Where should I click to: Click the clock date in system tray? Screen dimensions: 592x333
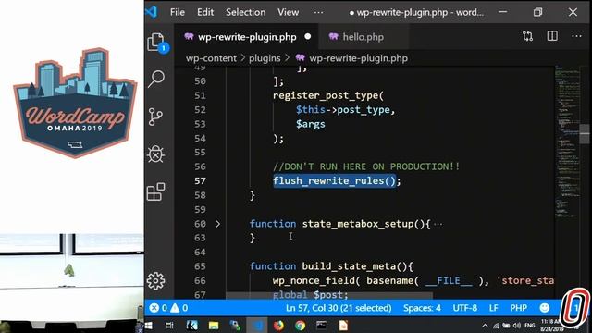pyautogui.click(x=551, y=326)
